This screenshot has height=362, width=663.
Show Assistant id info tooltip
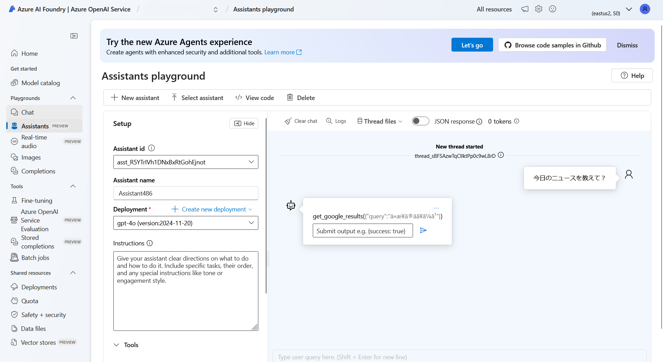coord(152,148)
